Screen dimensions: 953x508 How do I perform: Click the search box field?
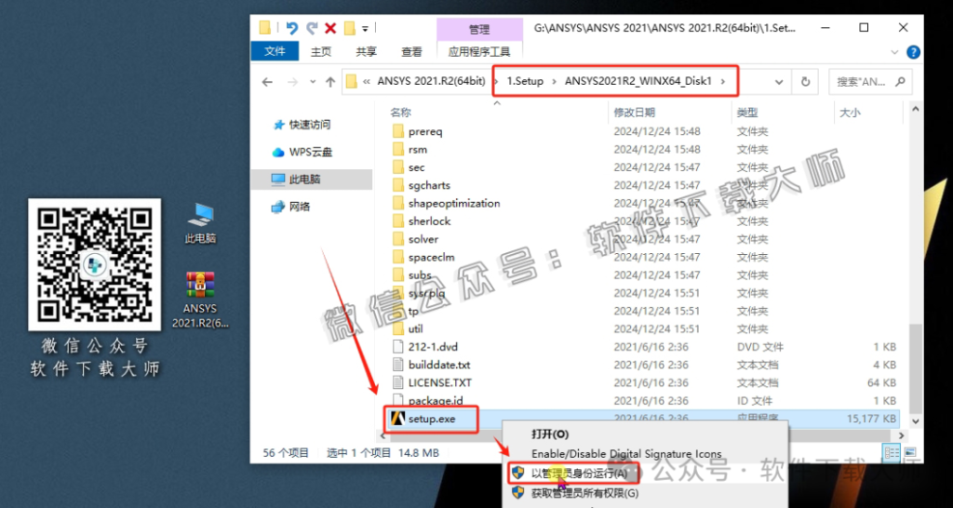tap(870, 82)
